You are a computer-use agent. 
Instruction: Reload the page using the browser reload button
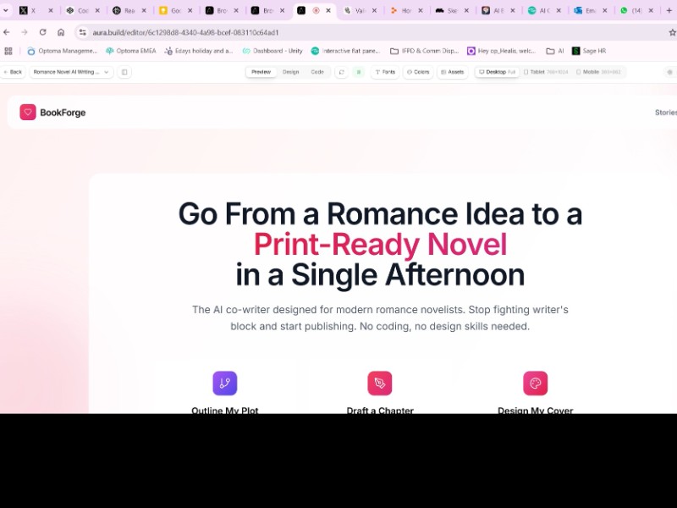point(42,32)
